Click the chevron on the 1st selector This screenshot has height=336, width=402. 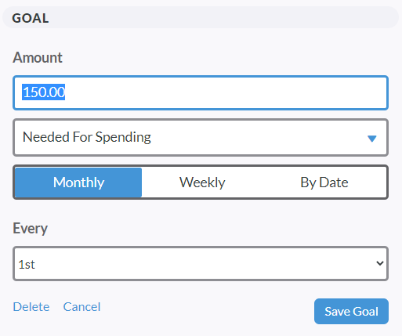[x=380, y=263]
